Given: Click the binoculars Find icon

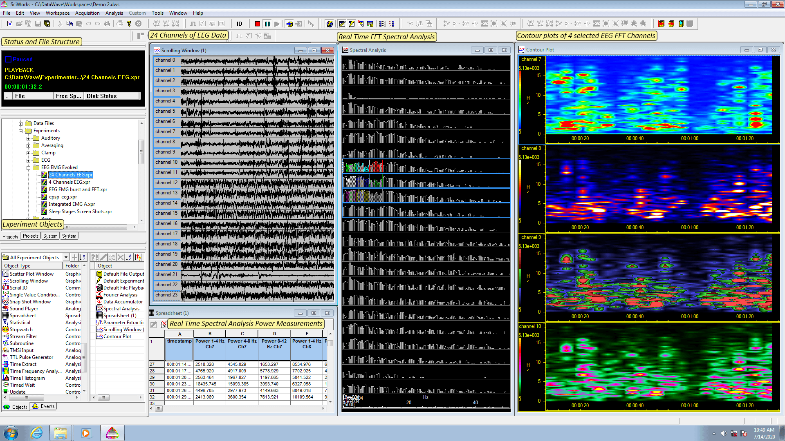Looking at the screenshot, I should click(107, 24).
